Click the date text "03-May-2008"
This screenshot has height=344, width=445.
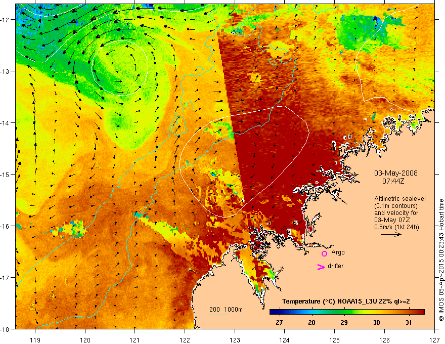tap(395, 173)
